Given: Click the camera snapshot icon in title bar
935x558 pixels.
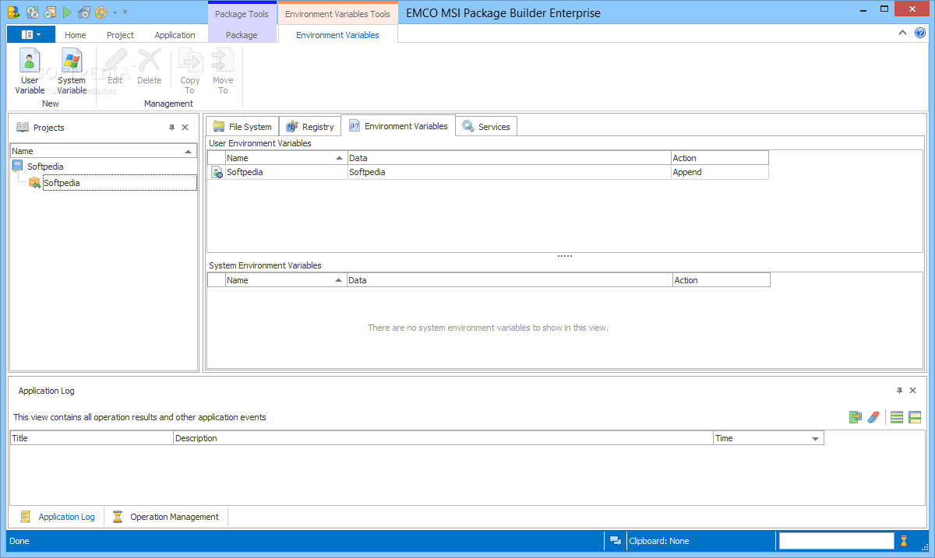Looking at the screenshot, I should point(84,12).
